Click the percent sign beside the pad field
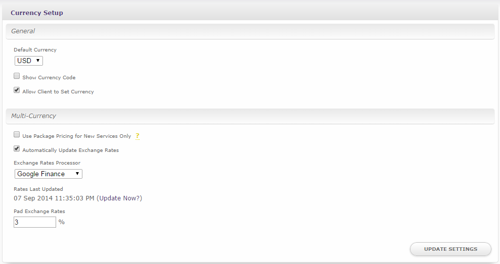Screen dimensions: 500x264 click(62, 222)
